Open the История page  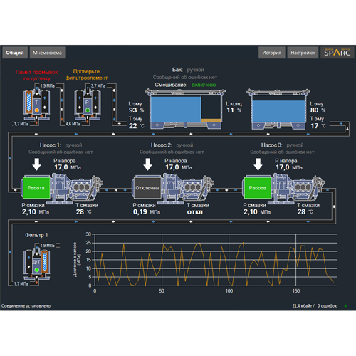(x=271, y=53)
